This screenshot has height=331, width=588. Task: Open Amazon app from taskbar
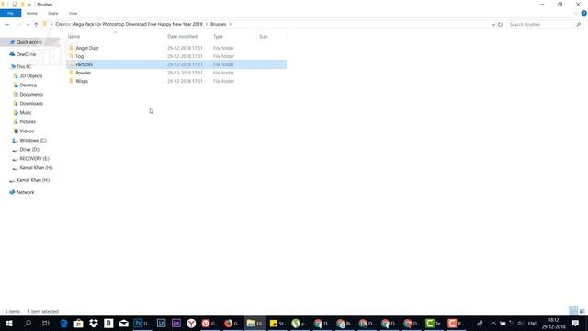coord(108,323)
